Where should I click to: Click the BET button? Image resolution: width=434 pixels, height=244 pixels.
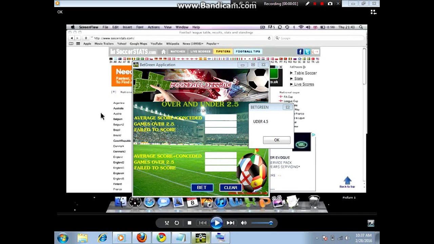[x=202, y=187]
